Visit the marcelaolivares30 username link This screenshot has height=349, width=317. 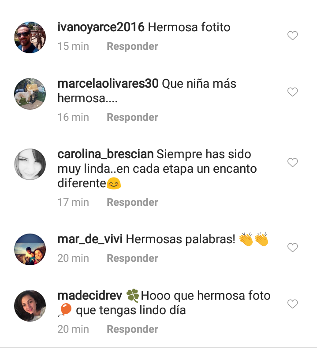coord(108,84)
